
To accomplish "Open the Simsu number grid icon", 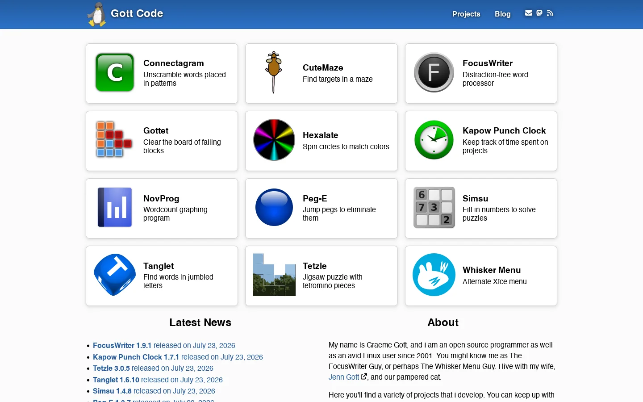I will tap(434, 207).
